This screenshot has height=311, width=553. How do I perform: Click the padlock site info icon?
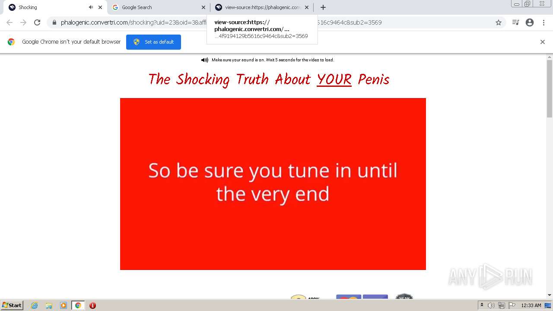(54, 22)
